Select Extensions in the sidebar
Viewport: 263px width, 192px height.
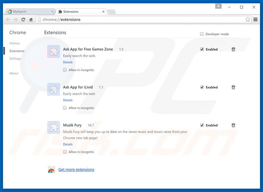17,51
